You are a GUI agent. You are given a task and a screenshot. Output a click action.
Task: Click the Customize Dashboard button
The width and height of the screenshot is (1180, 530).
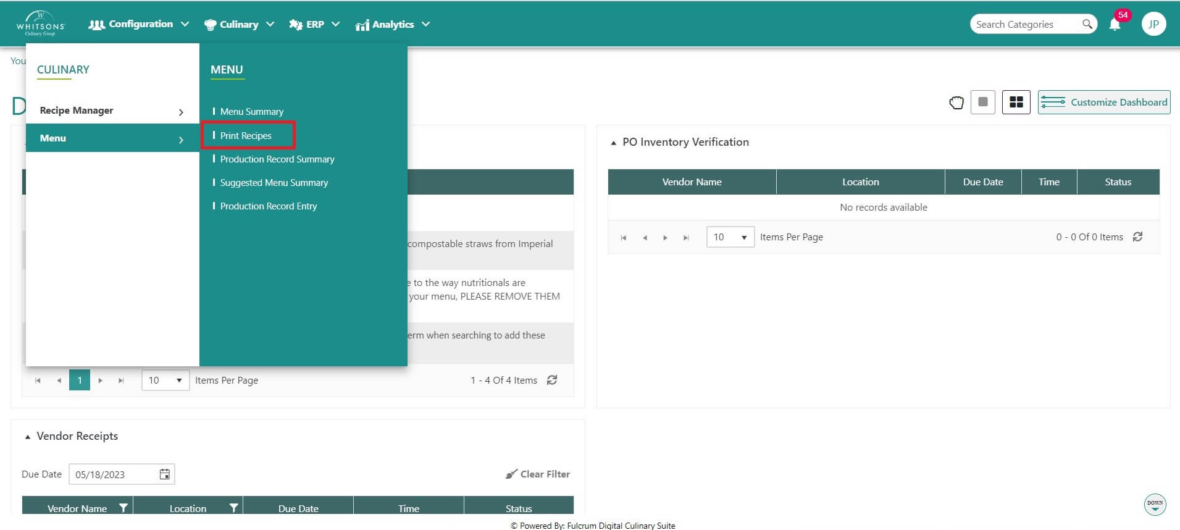point(1103,102)
